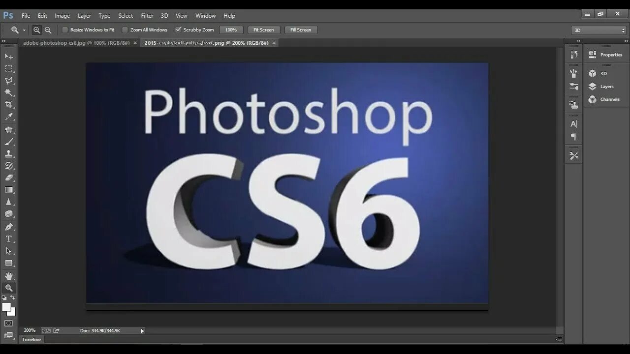Open the 3D workspace switcher dropdown
Viewport: 630px width, 354px height.
(598, 30)
